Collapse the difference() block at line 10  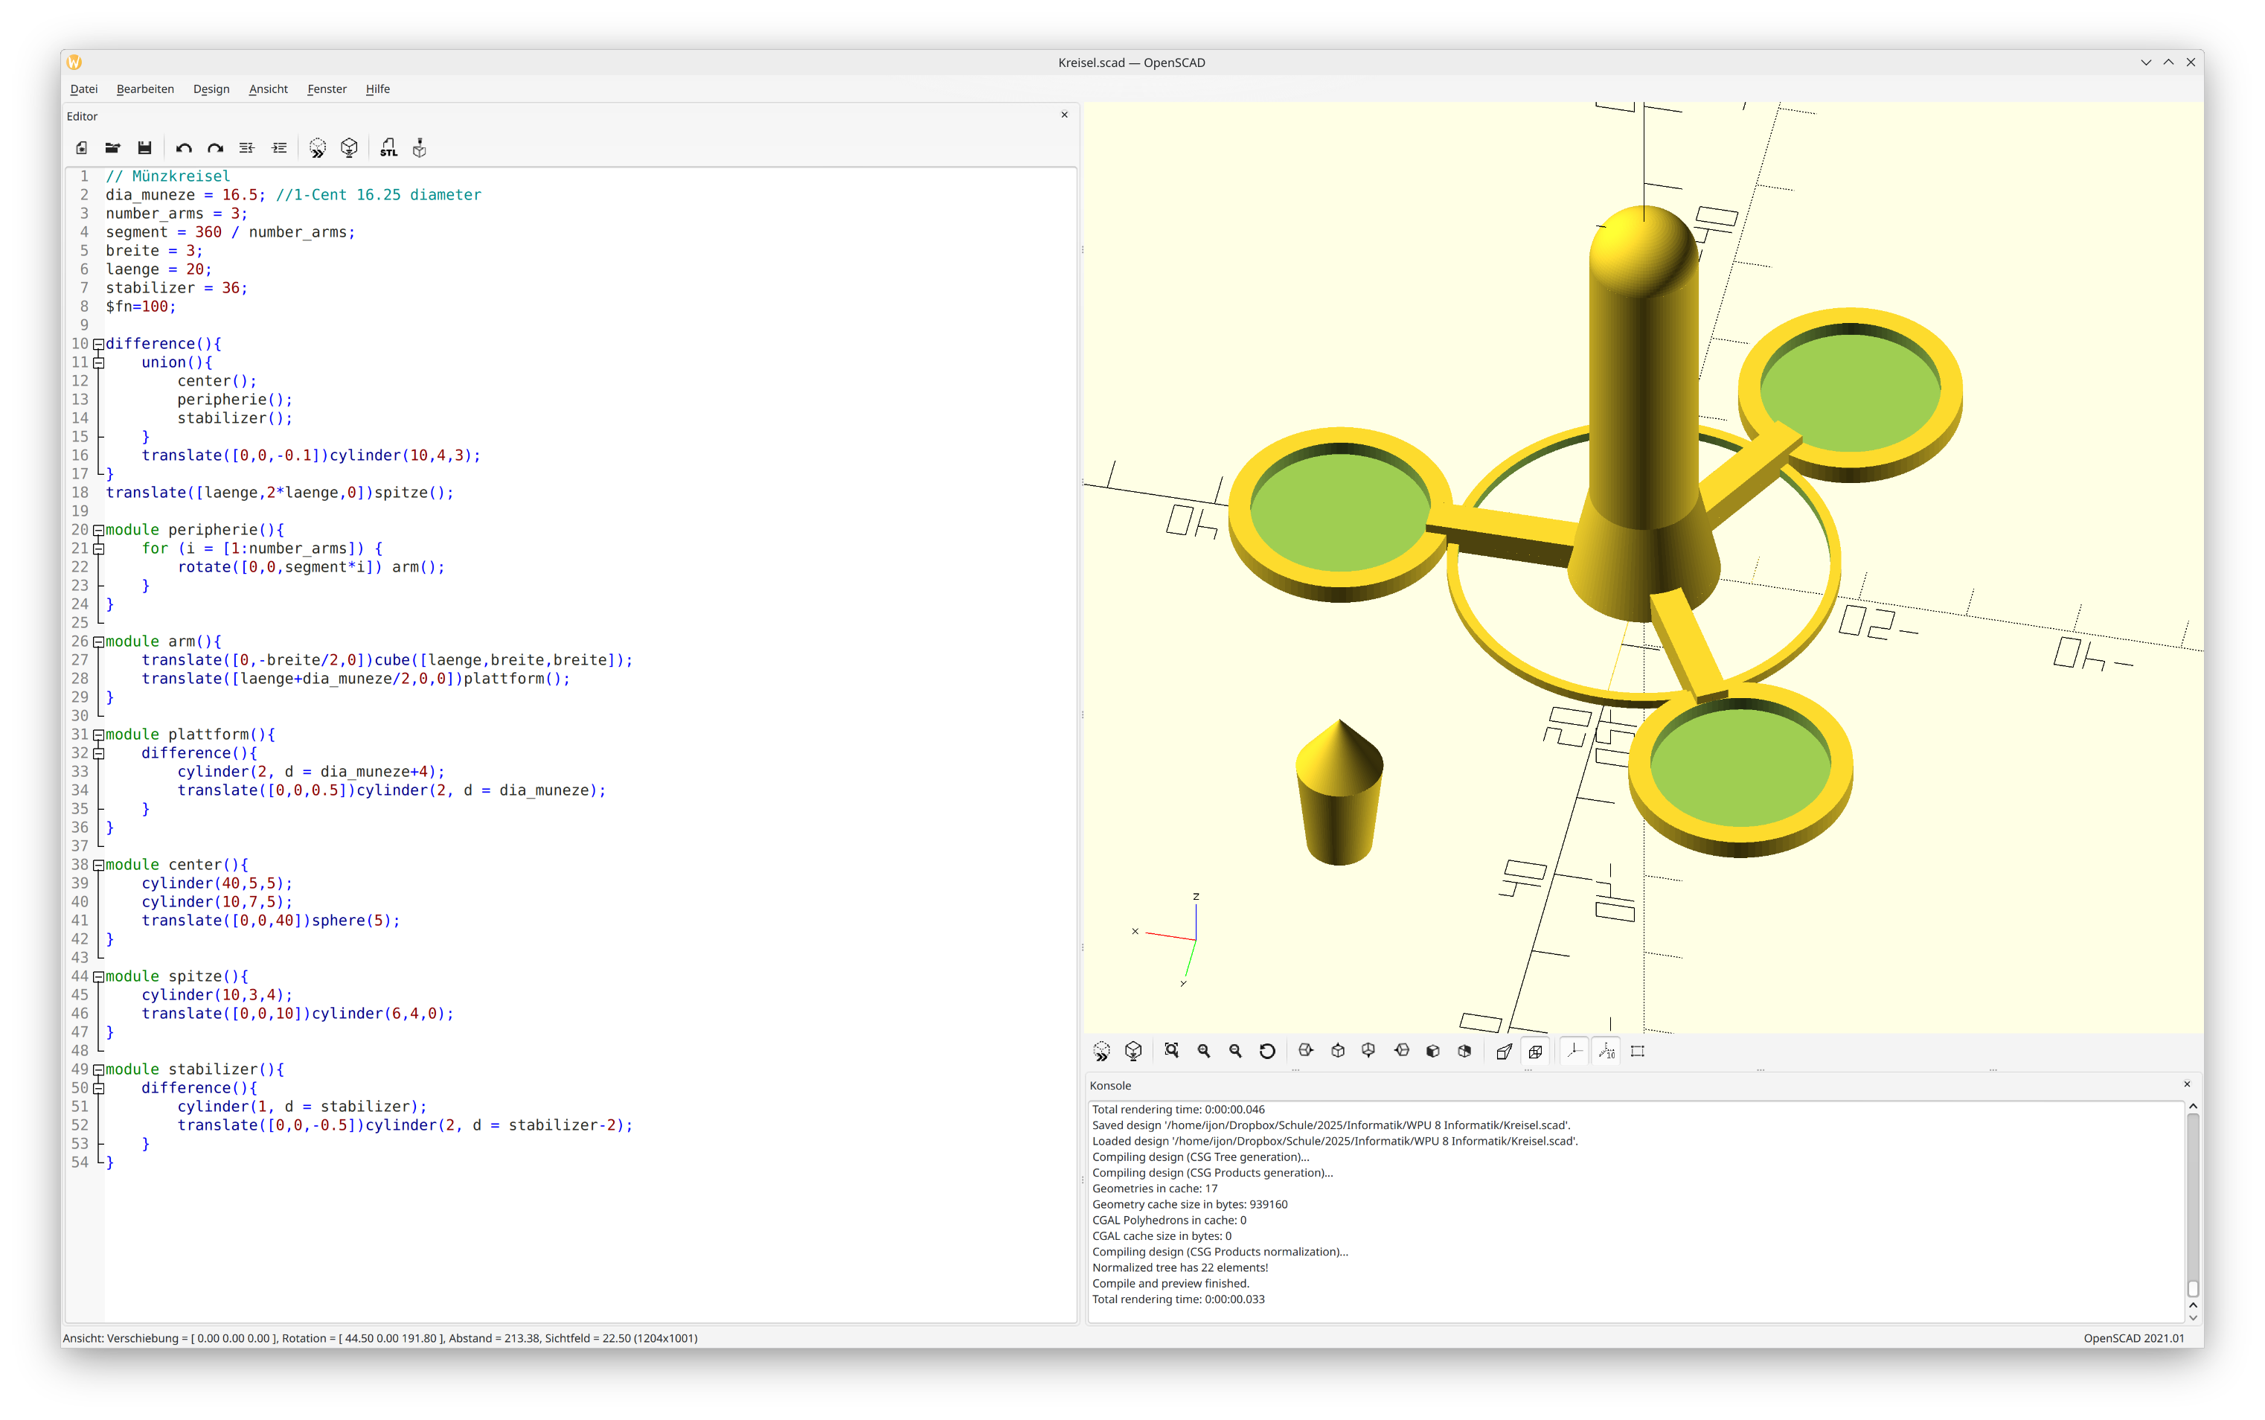pos(97,344)
